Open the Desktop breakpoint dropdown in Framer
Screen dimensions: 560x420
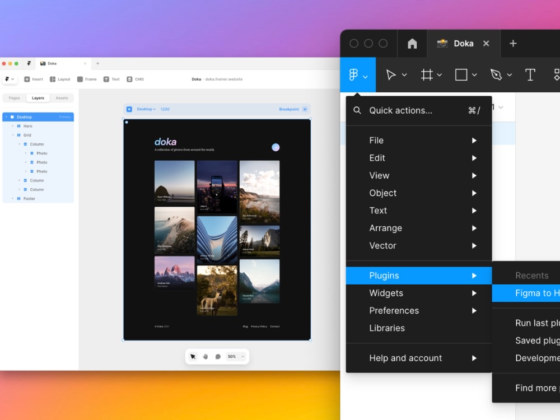(146, 109)
